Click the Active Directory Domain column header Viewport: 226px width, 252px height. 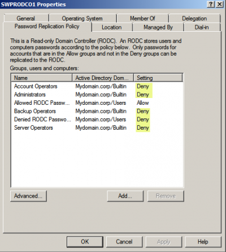coord(103,78)
